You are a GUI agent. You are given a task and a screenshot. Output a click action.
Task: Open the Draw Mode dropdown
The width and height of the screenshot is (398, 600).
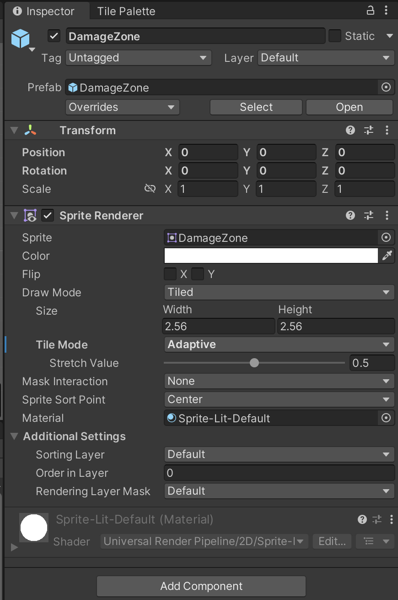[x=279, y=292]
